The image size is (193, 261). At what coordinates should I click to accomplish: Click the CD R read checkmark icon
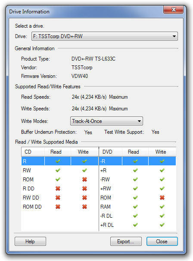coord(58,161)
